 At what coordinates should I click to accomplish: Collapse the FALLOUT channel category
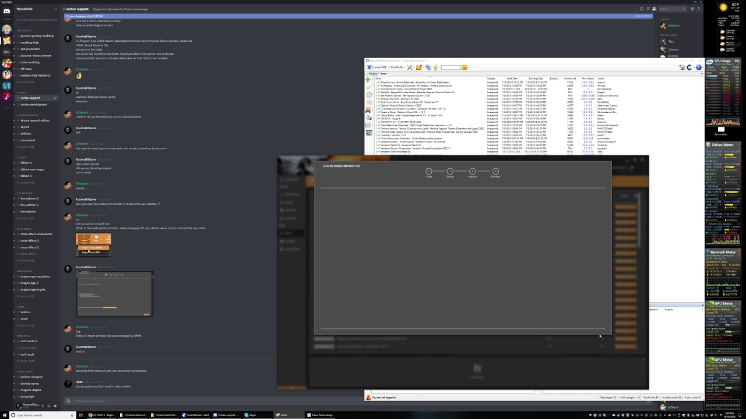[x=22, y=157]
